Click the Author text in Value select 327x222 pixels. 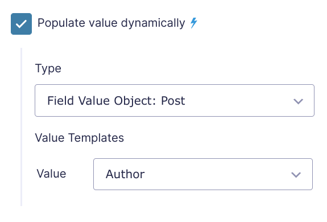click(x=125, y=174)
